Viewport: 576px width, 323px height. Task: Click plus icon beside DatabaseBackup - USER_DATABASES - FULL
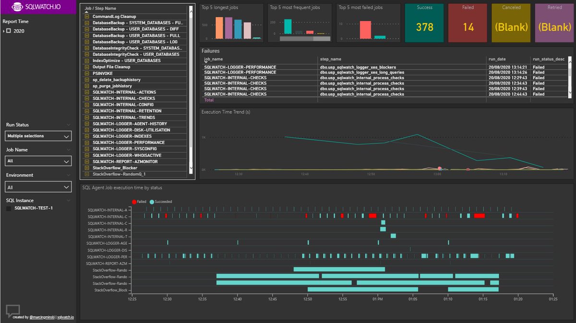coord(87,35)
